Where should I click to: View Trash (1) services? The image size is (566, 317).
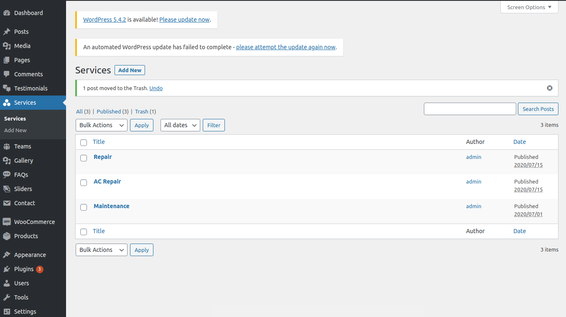145,111
